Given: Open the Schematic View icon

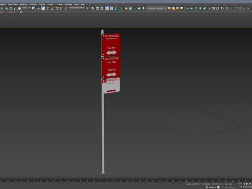Looking at the screenshot, I should click(115, 8).
